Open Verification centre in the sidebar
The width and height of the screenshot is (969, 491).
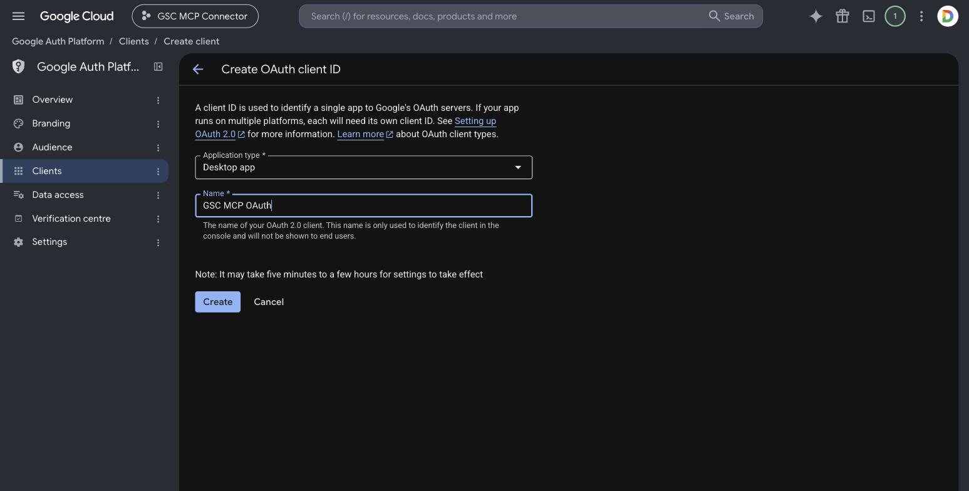click(x=85, y=219)
